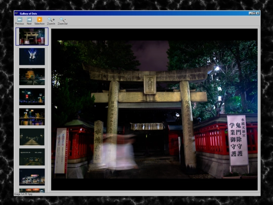Open the city street with blue lights thumbnail
The width and height of the screenshot is (273, 205).
click(x=32, y=97)
